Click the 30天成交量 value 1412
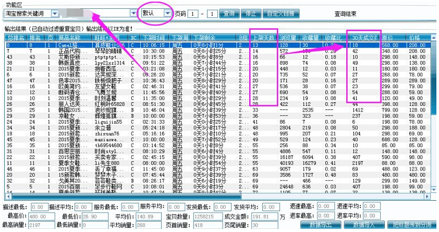Screen dimensions: 439x232 (x=358, y=110)
